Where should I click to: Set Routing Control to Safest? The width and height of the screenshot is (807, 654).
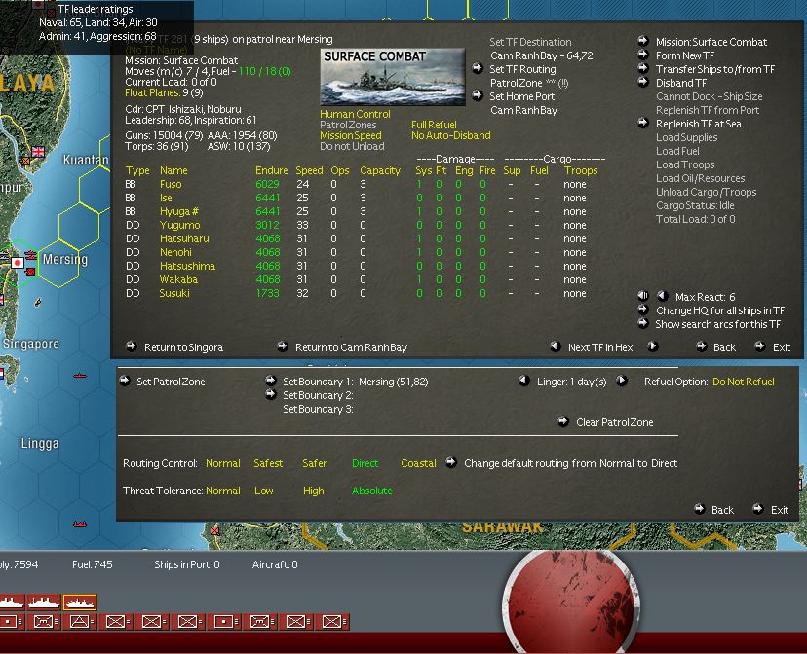click(268, 463)
